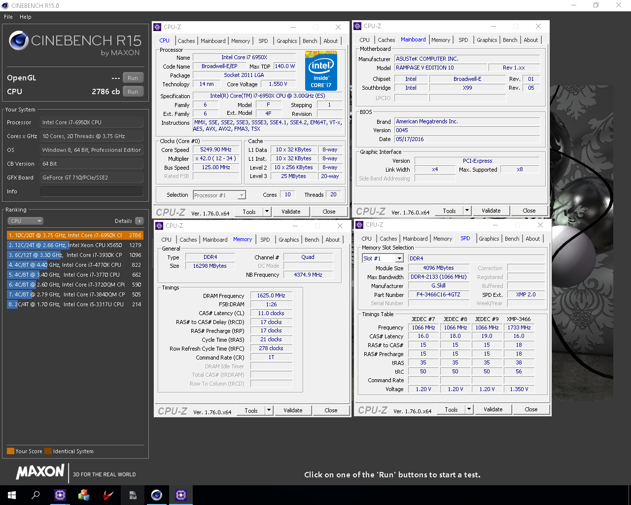This screenshot has height=505, width=631.
Task: Switch to Caches tab in CPU-Z CPU window
Action: (x=186, y=41)
